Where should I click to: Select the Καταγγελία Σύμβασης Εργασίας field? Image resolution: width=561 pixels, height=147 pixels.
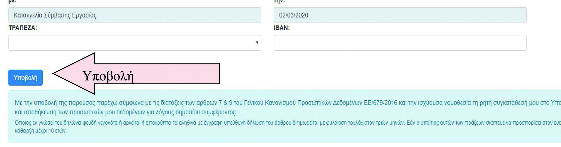coord(135,15)
